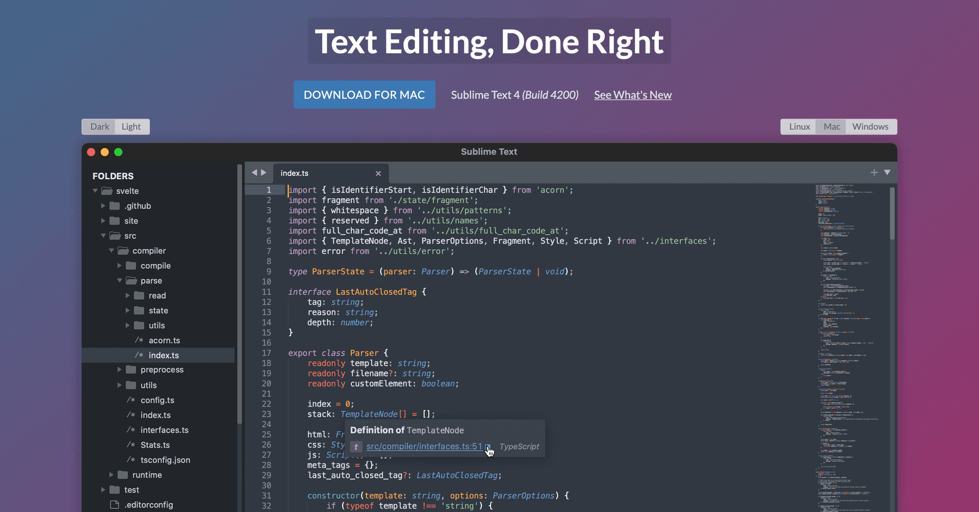Viewport: 979px width, 512px height.
Task: Click the file icon beside .editorconfig
Action: [x=115, y=505]
